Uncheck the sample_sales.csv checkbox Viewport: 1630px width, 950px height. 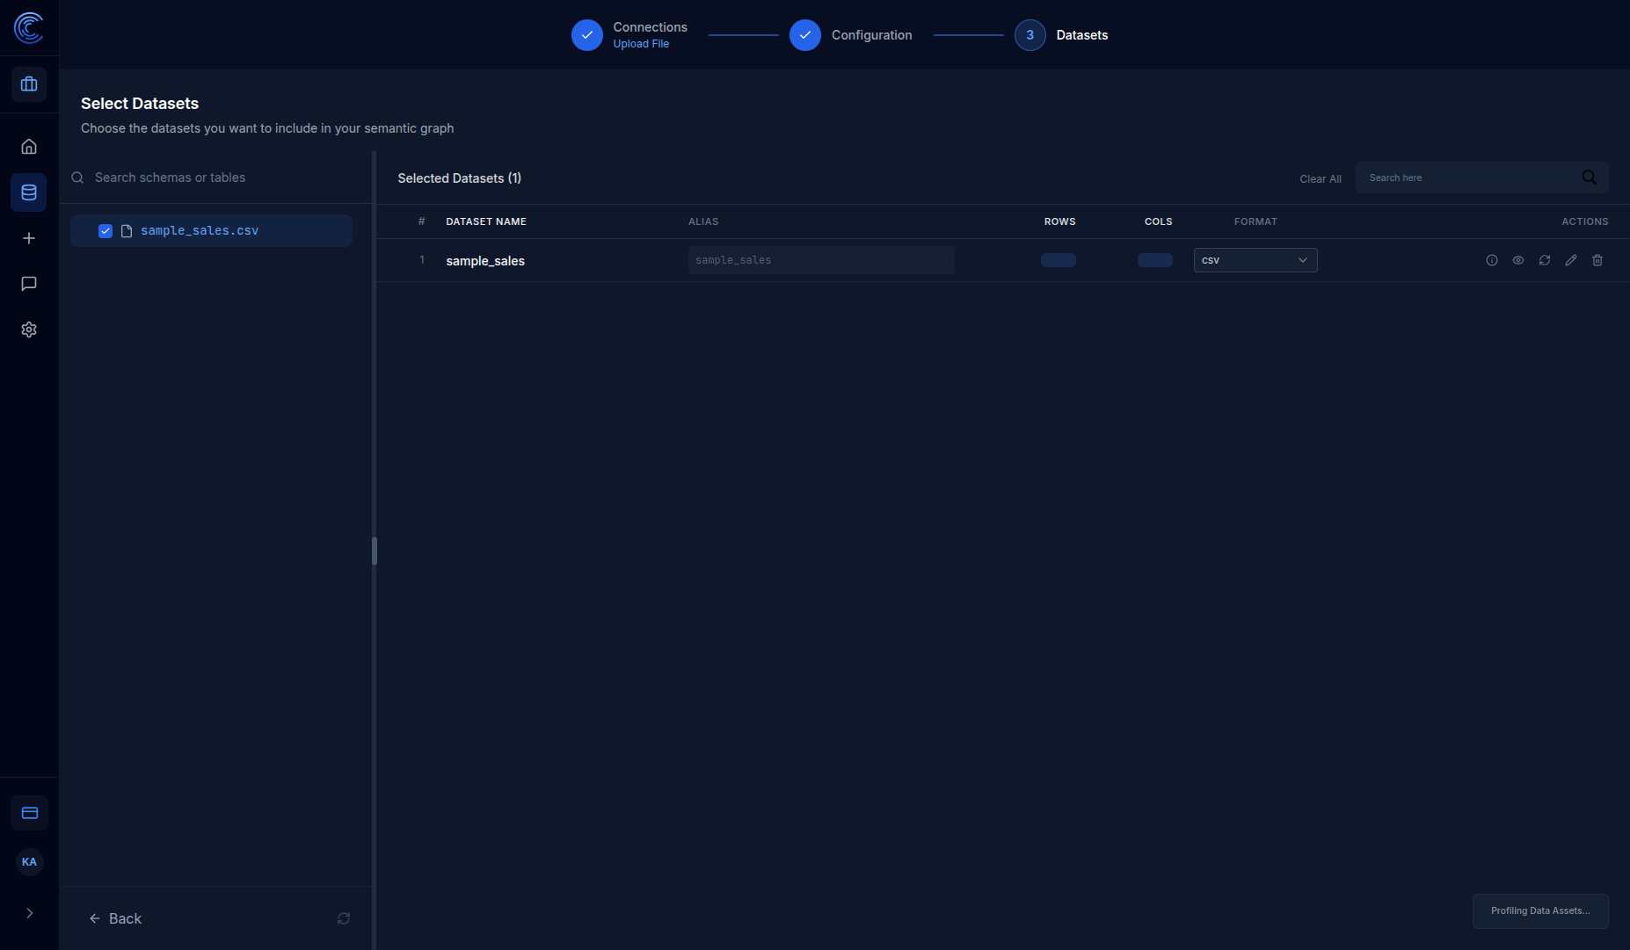(106, 231)
